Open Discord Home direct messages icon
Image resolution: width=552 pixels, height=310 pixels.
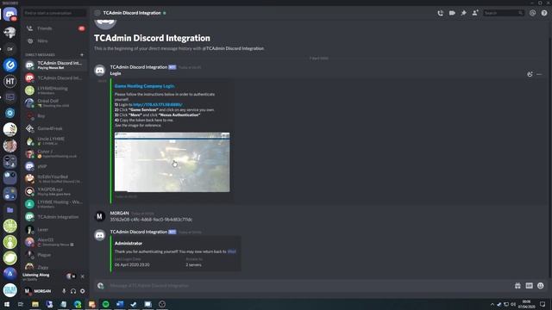[x=9, y=15]
